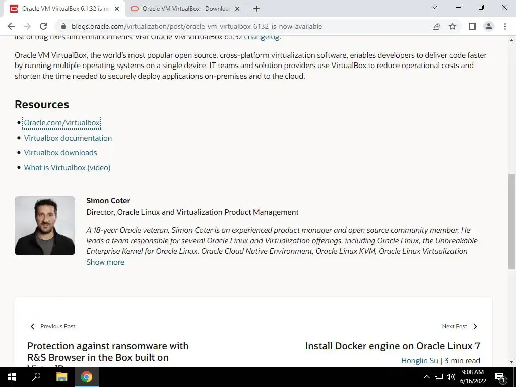
Task: Open Oracle.com/virtualbox link
Action: 62,123
